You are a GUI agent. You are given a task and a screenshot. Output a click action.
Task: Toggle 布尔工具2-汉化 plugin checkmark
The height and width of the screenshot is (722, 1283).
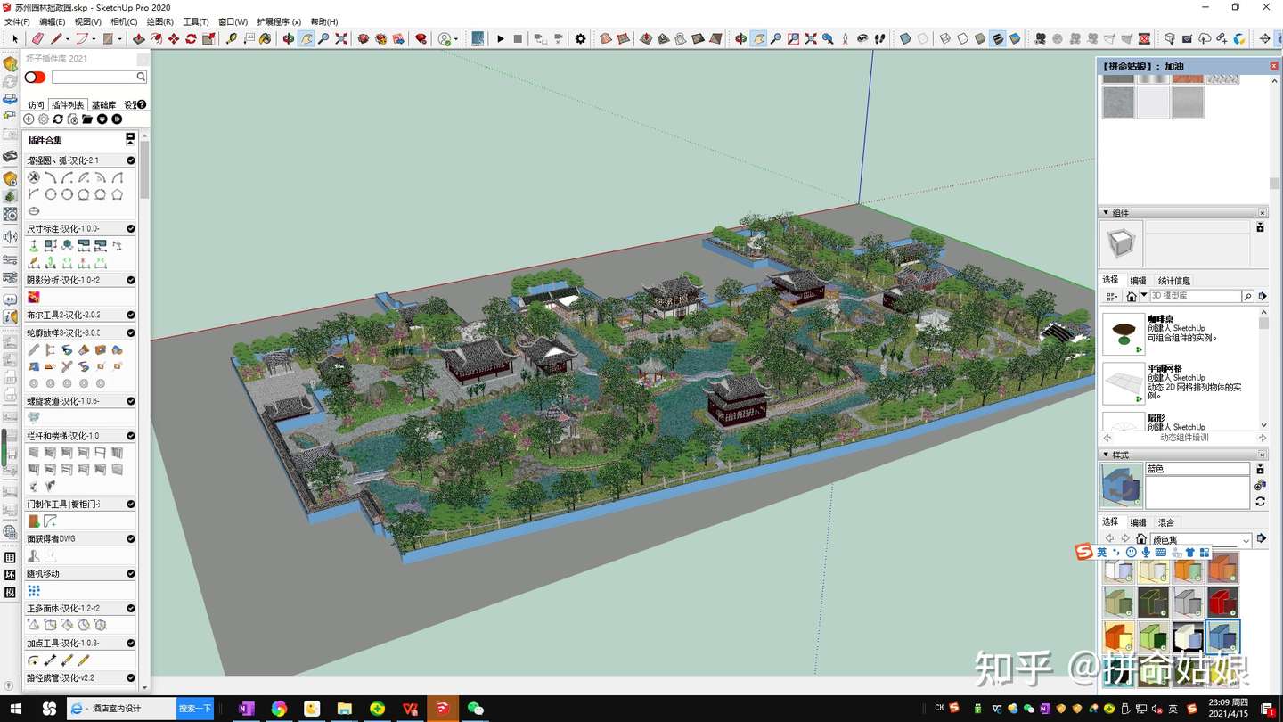pos(131,315)
